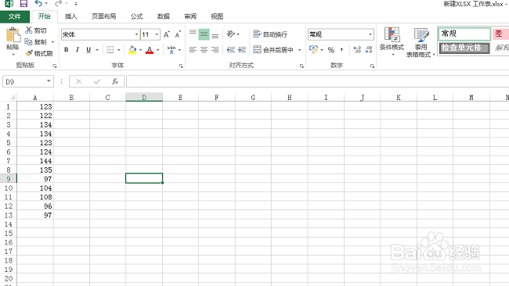This screenshot has height=286, width=509.
Task: Center the cell text horizontally
Action: 204,49
